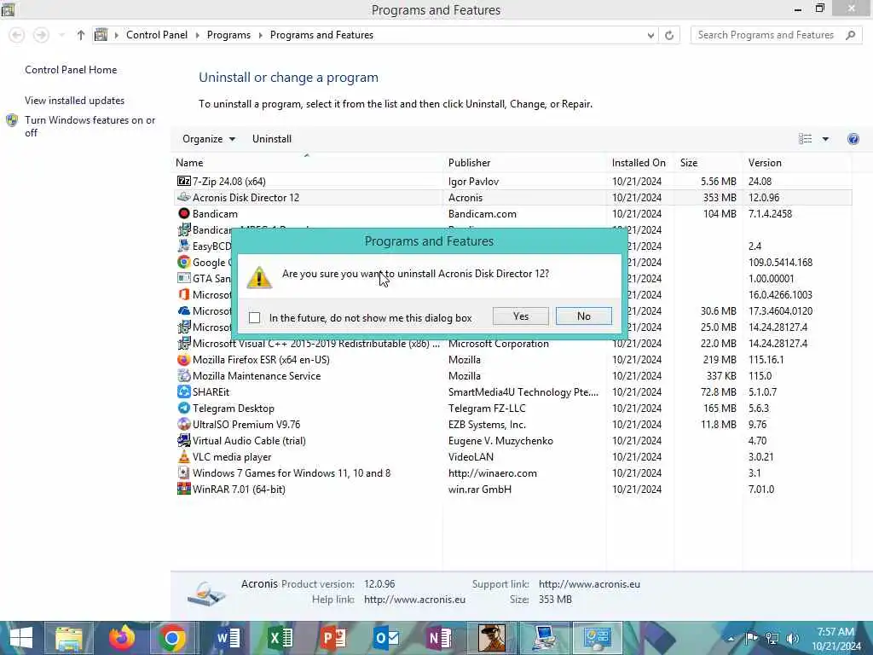This screenshot has height=655, width=873.
Task: Open the view options dropdown arrow
Action: tap(825, 139)
